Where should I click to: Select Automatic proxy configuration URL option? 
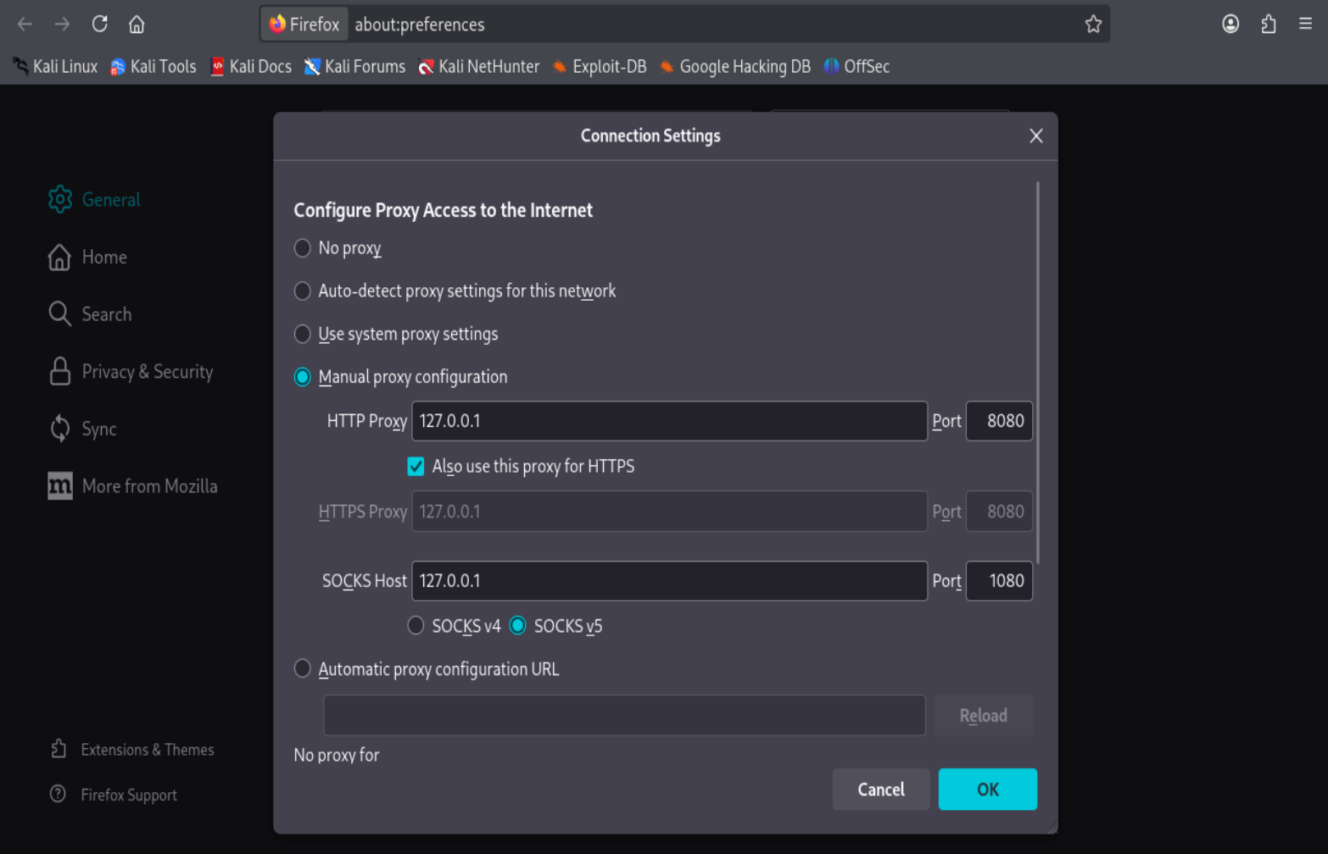pos(303,668)
